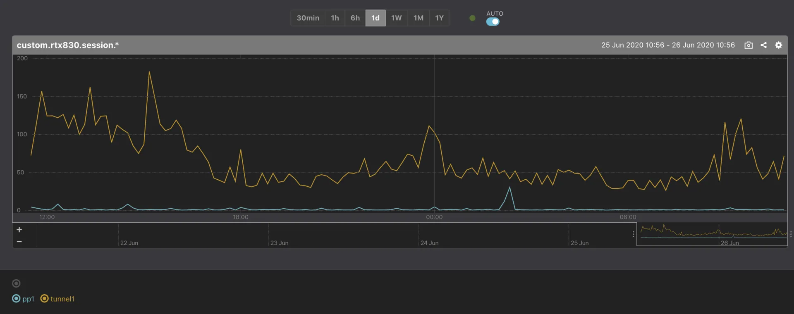Open chart settings gear icon
Image resolution: width=794 pixels, height=314 pixels.
click(778, 45)
